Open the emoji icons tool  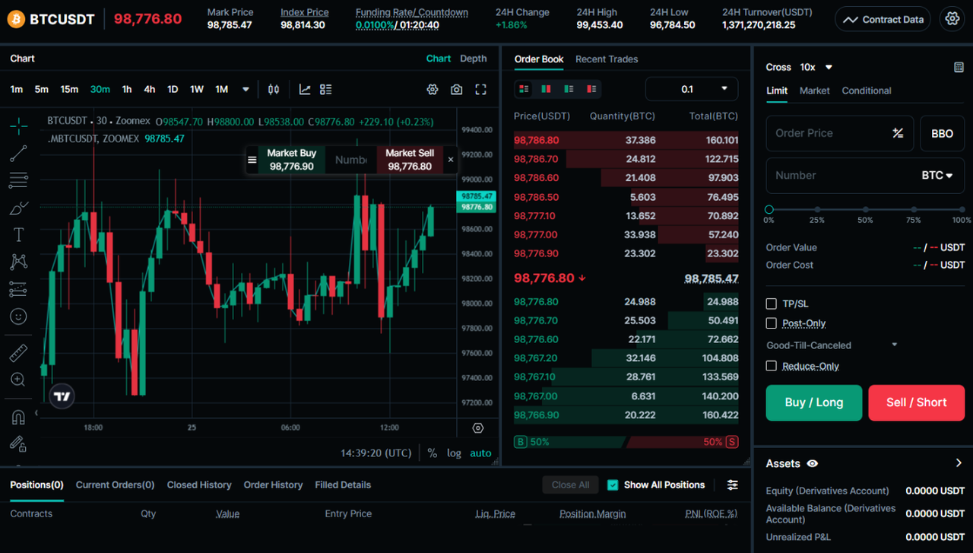coord(19,316)
